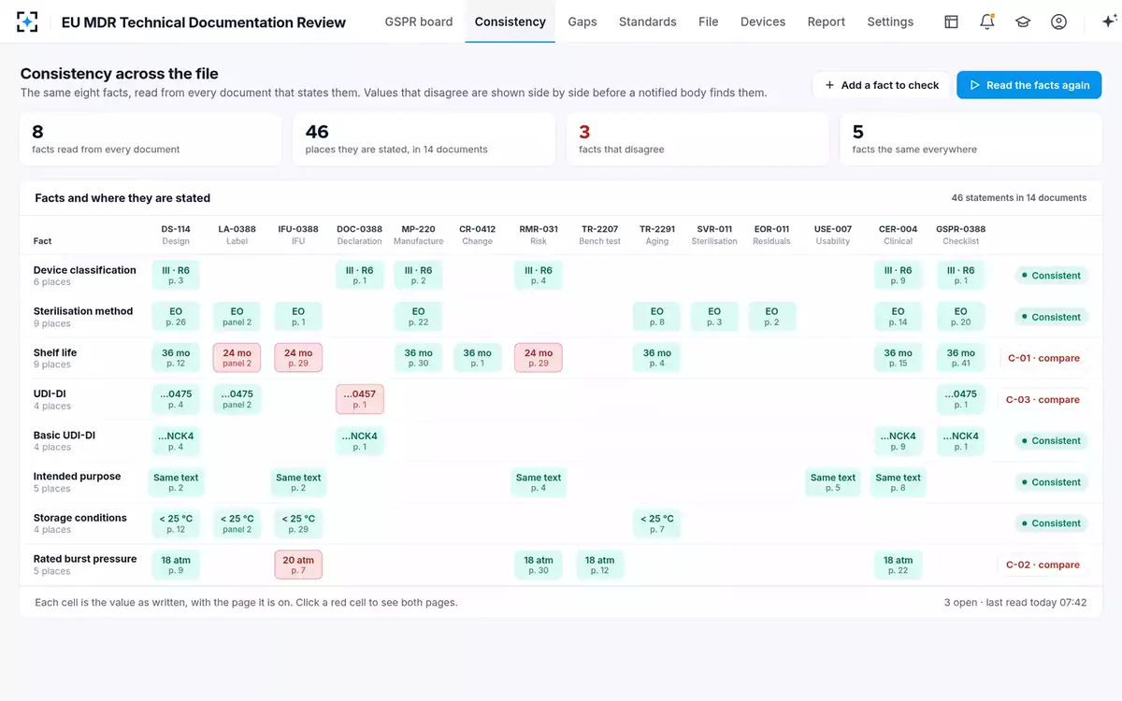Select the Consistency tab
The width and height of the screenshot is (1122, 701).
pos(511,21)
